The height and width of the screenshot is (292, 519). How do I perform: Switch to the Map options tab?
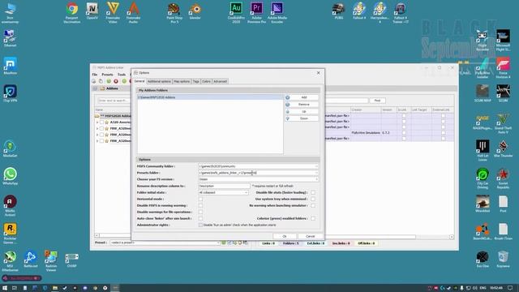pyautogui.click(x=182, y=81)
